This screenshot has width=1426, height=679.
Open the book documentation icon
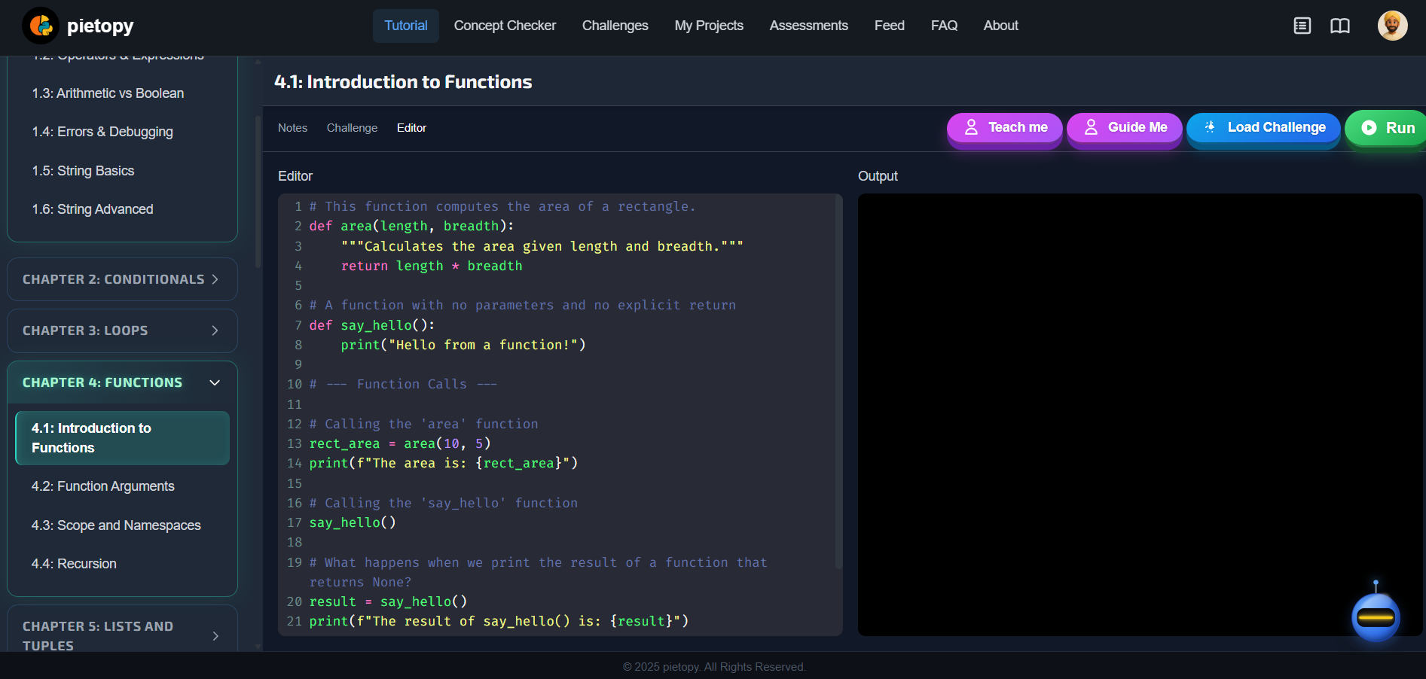pos(1341,25)
